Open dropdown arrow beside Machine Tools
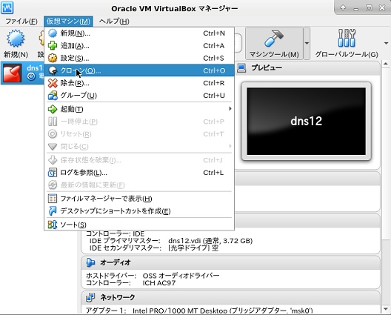Viewport: 391px width, 315px height. pyautogui.click(x=307, y=43)
